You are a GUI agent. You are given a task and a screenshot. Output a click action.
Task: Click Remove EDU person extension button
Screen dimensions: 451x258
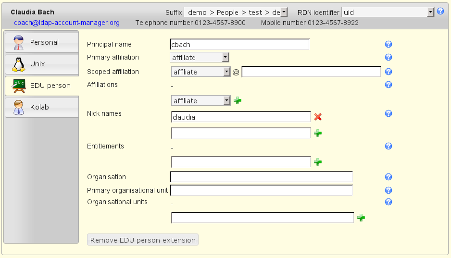(x=143, y=240)
